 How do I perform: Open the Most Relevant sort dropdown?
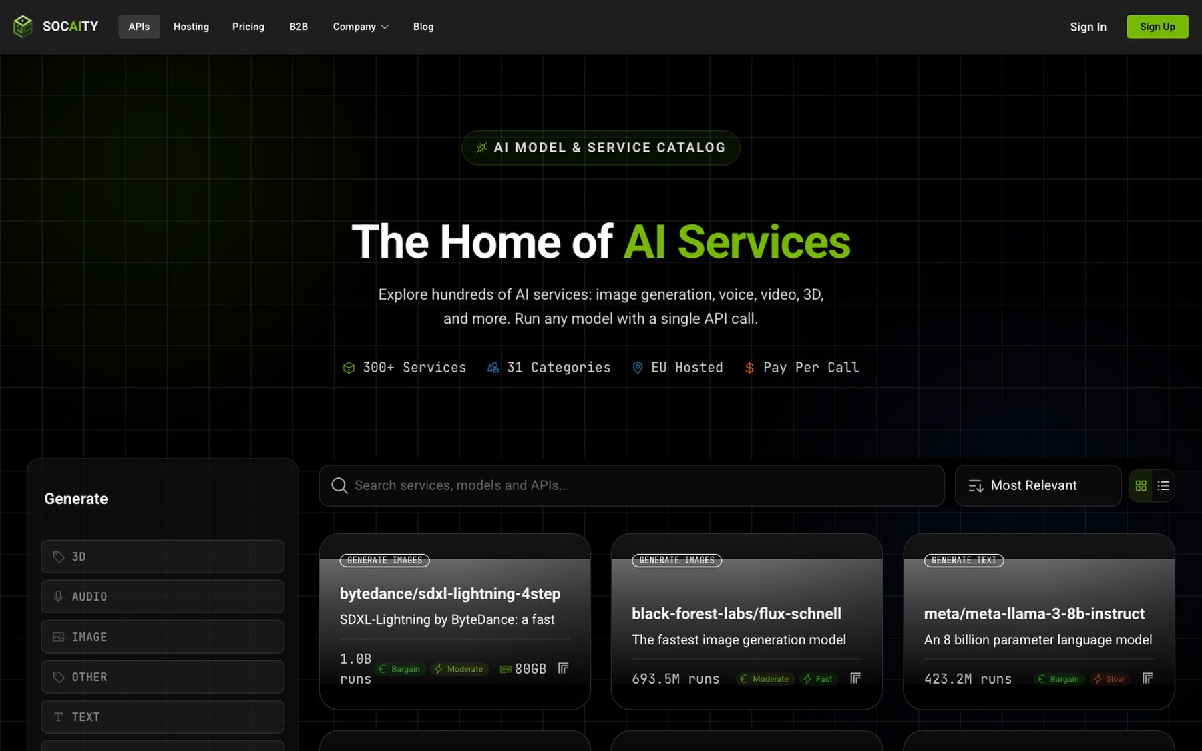(x=1038, y=485)
